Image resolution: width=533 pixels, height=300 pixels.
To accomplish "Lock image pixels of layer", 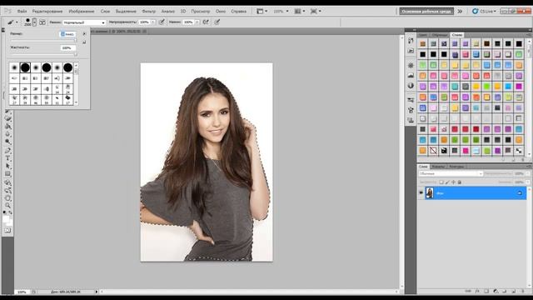I will point(447,182).
